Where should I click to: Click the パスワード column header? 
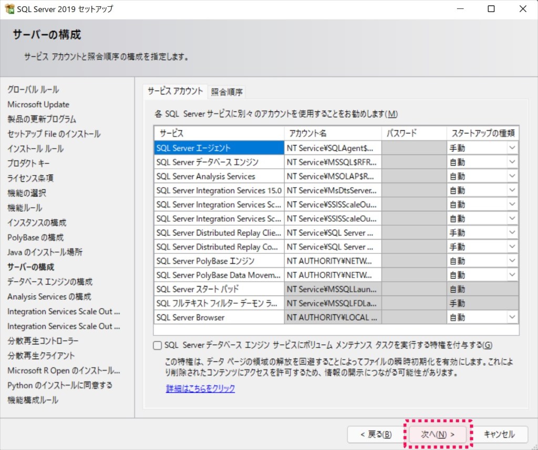click(x=414, y=133)
